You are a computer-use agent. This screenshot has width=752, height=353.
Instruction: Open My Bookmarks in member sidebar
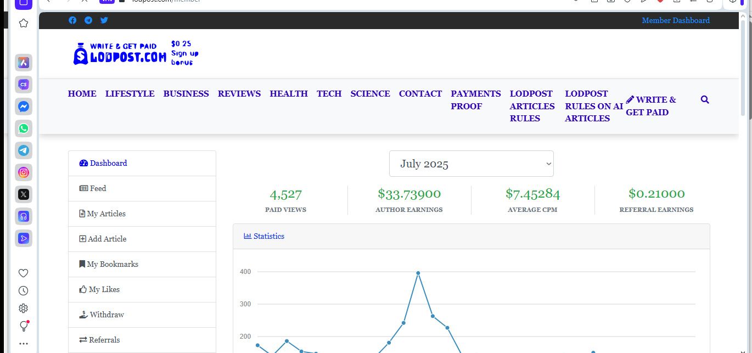click(x=142, y=264)
